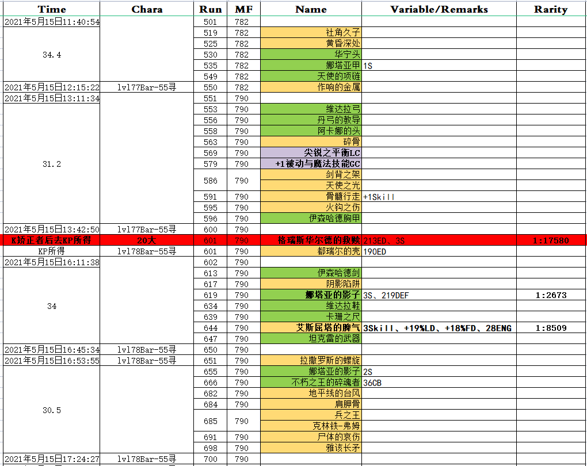Click the red-highlighted name 格瑞斯华尔德的梭鳞
The height and width of the screenshot is (466, 587).
311,240
